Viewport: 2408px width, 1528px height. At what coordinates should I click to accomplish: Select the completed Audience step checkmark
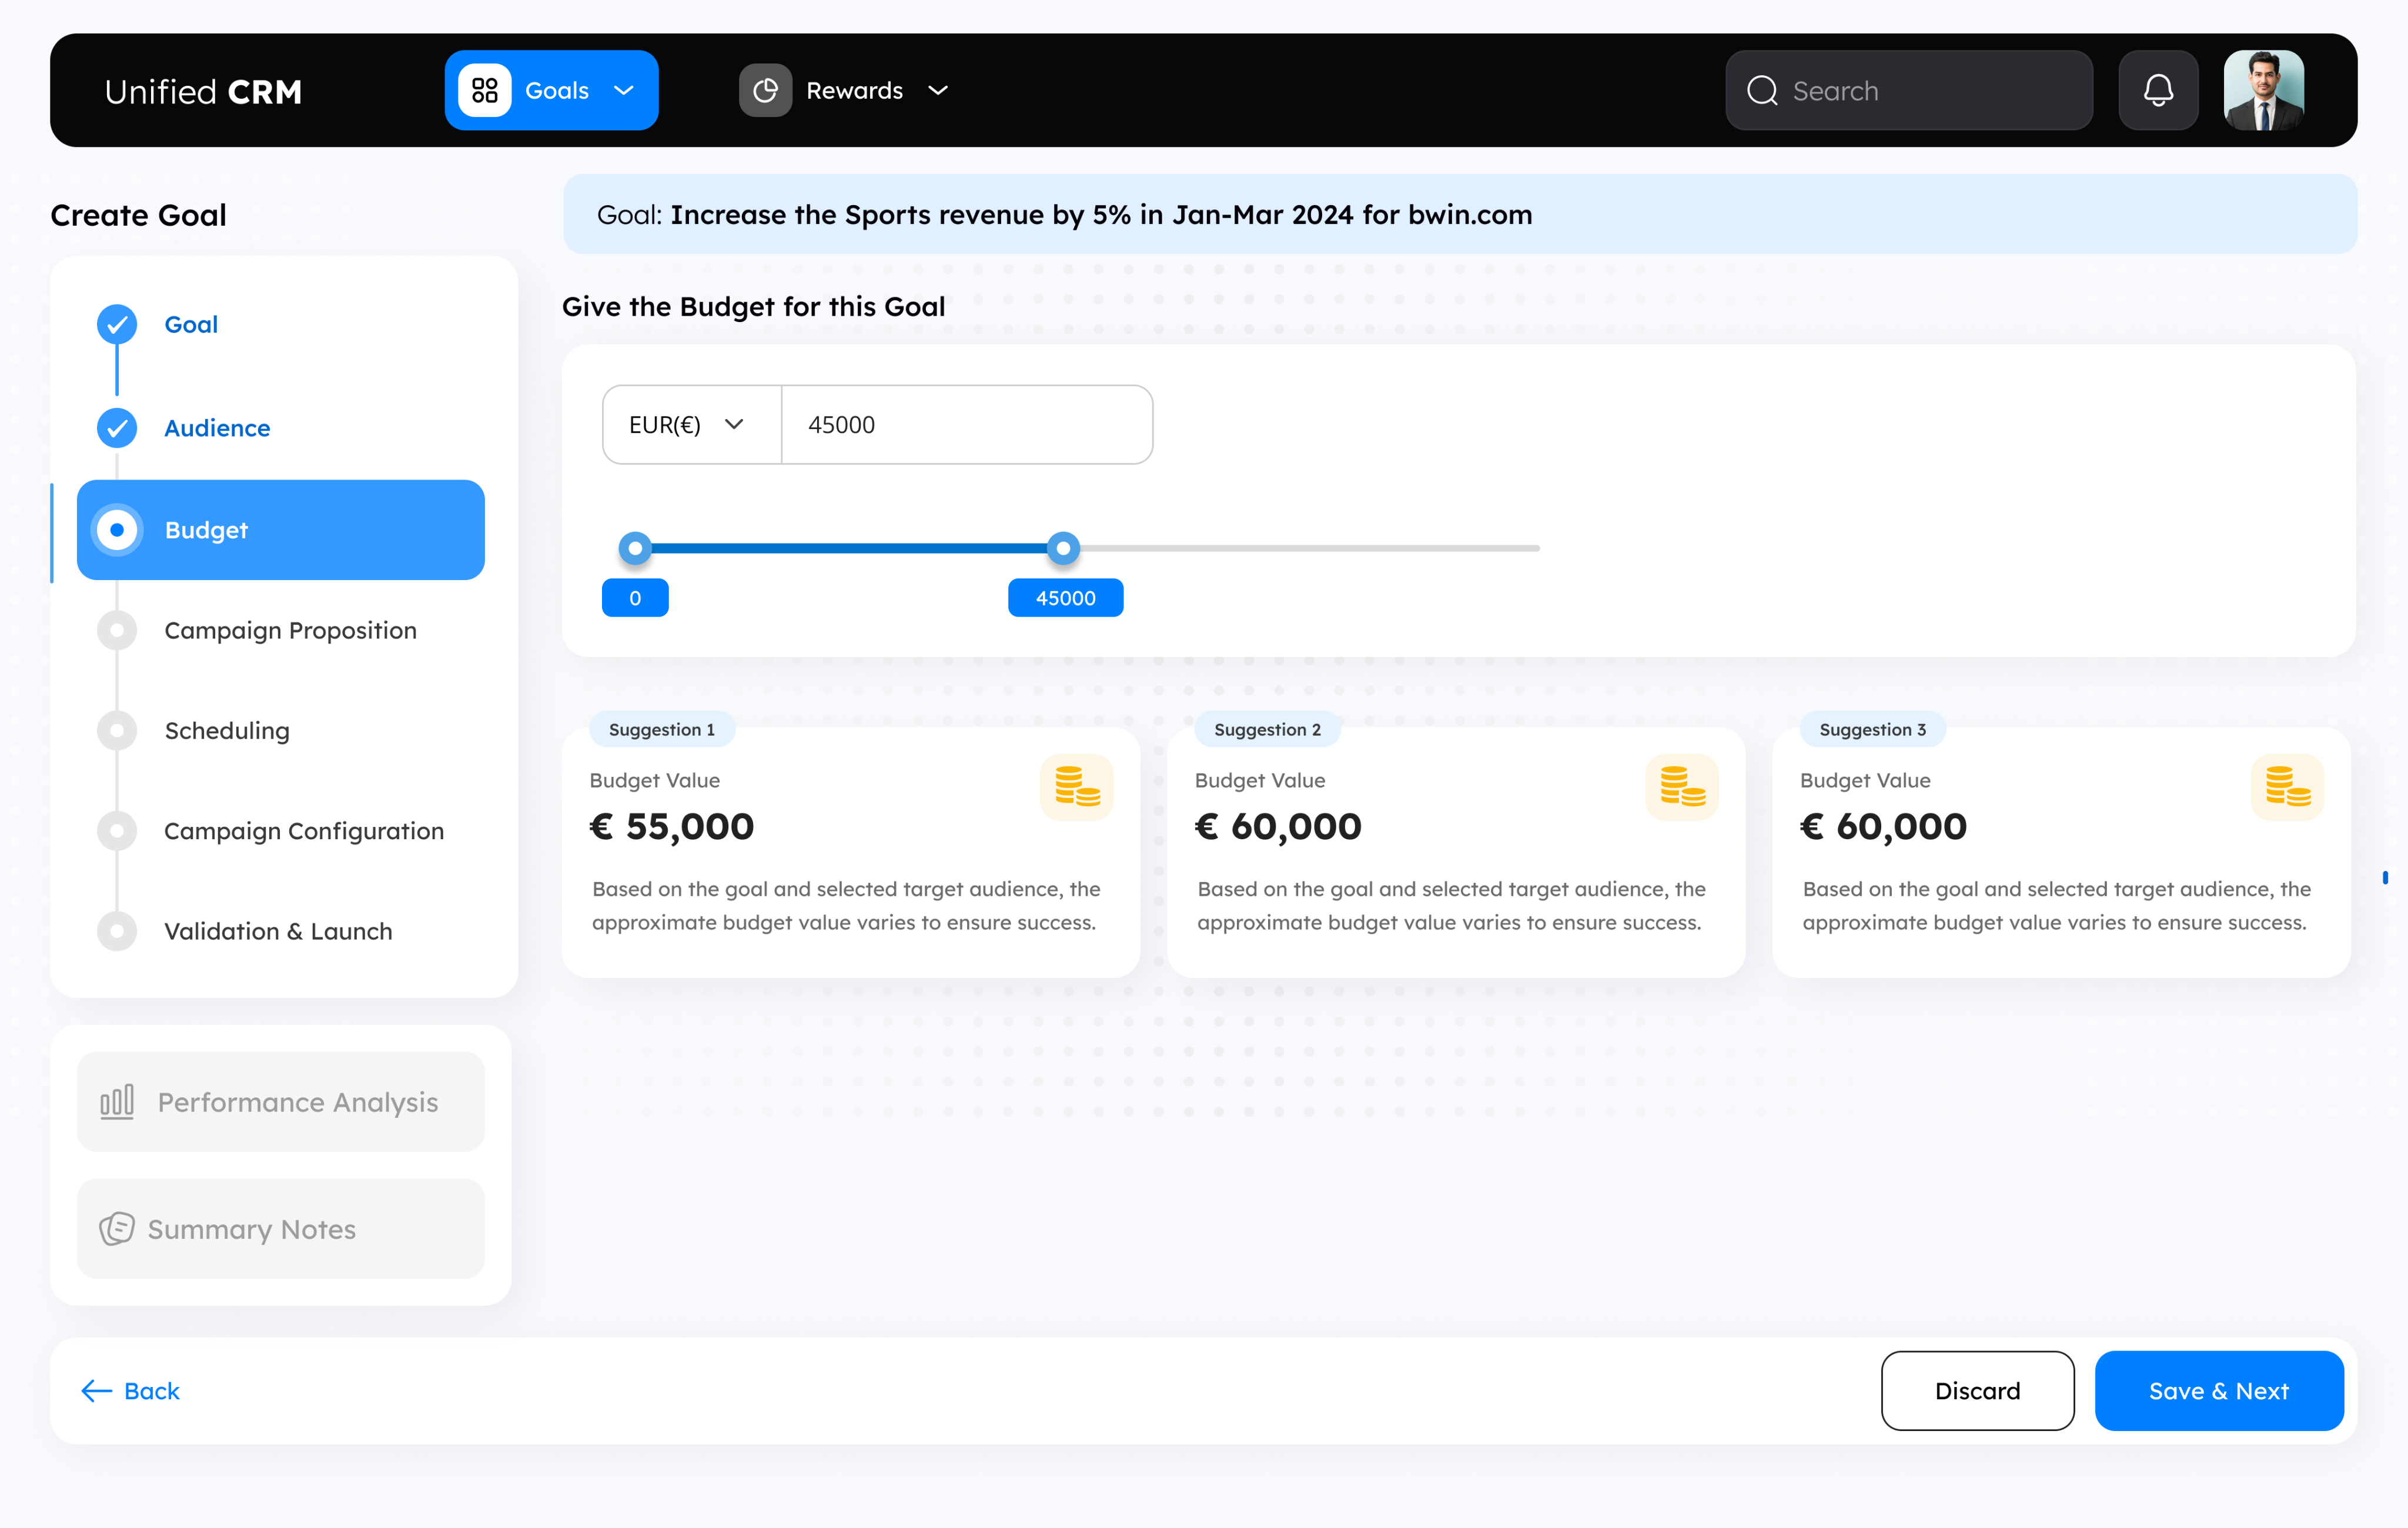pos(117,428)
